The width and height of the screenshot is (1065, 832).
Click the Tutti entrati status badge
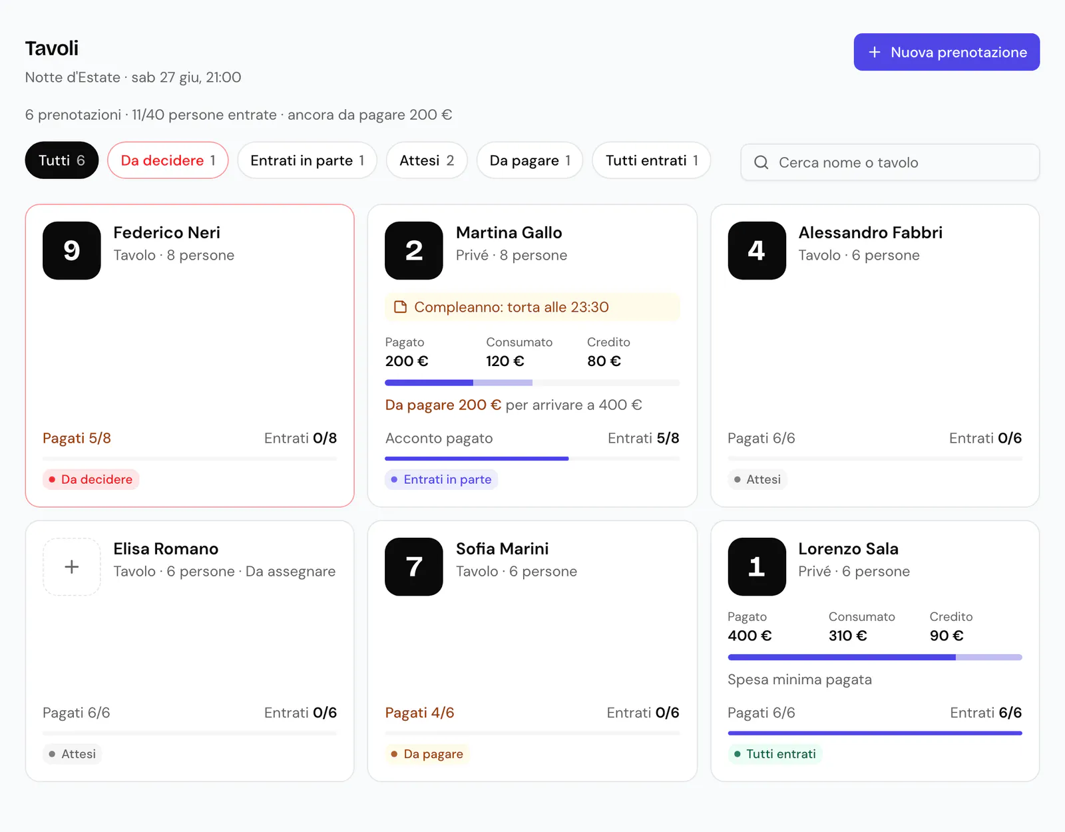click(775, 754)
